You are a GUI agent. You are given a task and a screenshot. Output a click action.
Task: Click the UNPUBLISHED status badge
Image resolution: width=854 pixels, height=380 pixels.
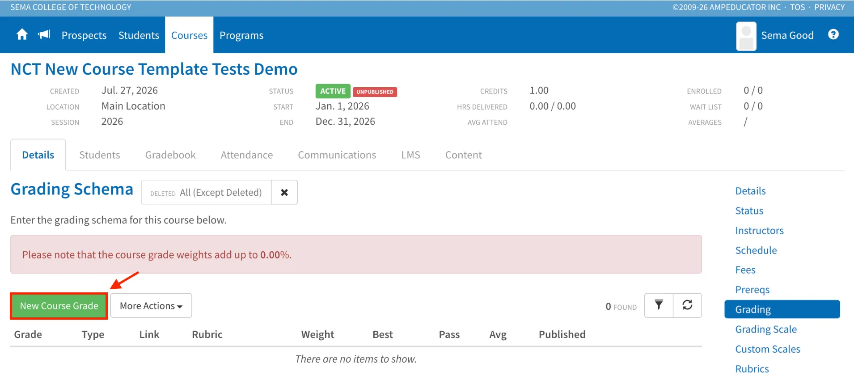coord(375,92)
